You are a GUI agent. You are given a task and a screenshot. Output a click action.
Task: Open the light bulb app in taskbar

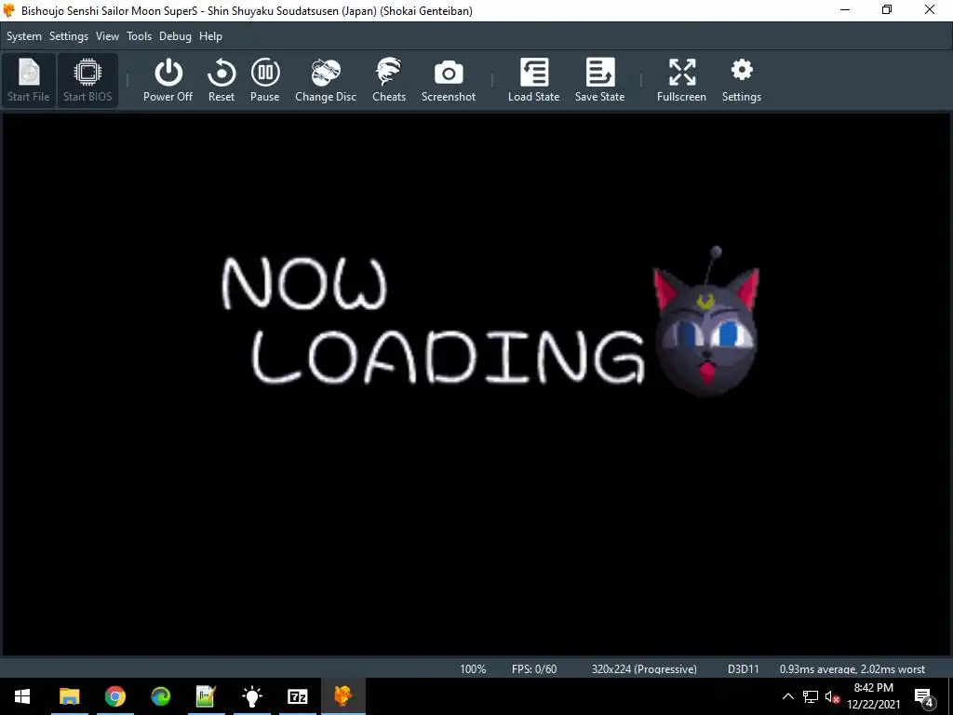(251, 696)
